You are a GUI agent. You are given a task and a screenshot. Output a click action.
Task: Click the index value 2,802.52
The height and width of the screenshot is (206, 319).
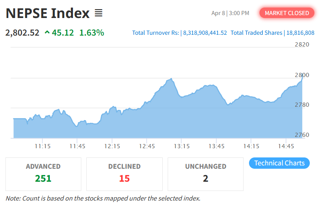(x=22, y=32)
